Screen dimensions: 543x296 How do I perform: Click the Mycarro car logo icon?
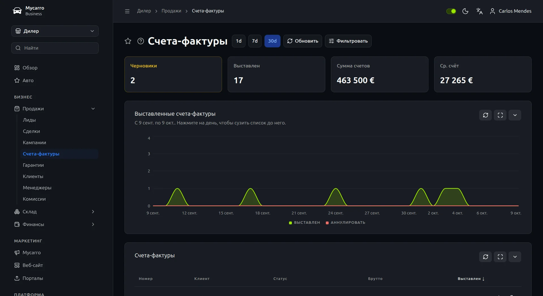(17, 11)
